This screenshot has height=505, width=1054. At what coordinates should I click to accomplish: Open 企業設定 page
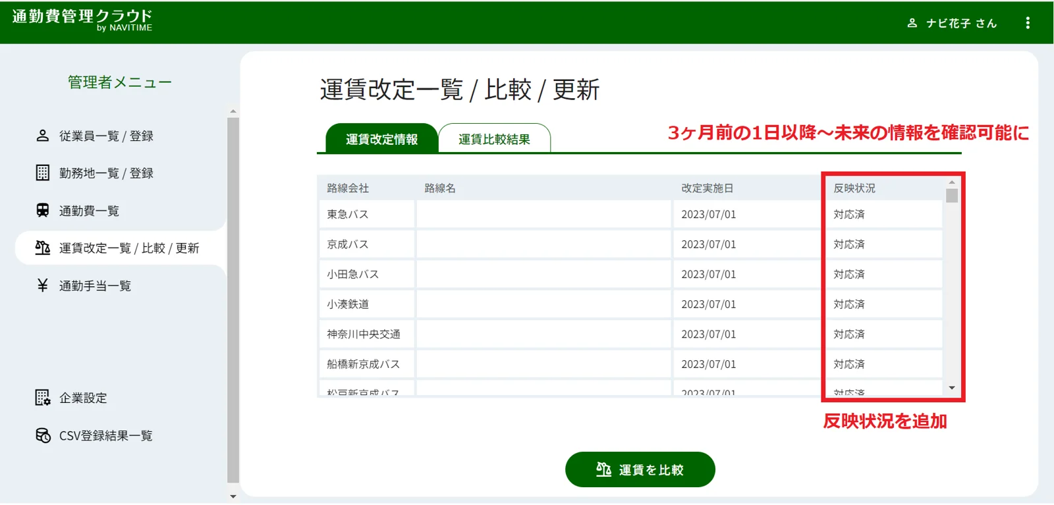tap(83, 398)
